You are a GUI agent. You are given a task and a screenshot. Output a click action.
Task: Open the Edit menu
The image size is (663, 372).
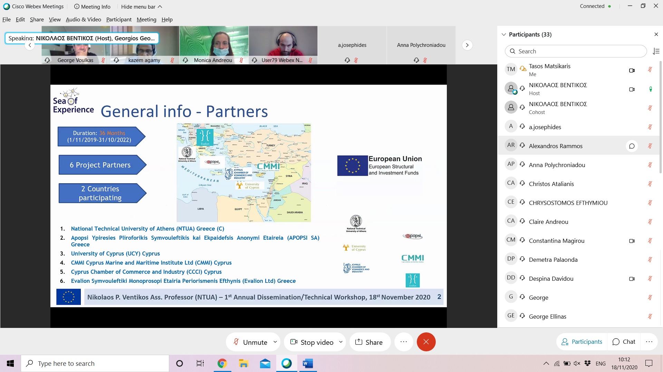(x=20, y=20)
